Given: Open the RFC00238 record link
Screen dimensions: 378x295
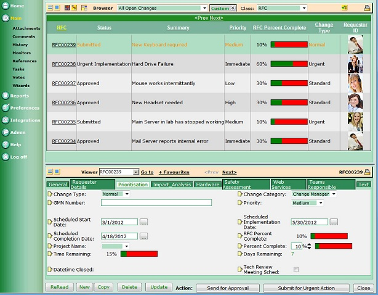Looking at the screenshot, I should 64,64.
